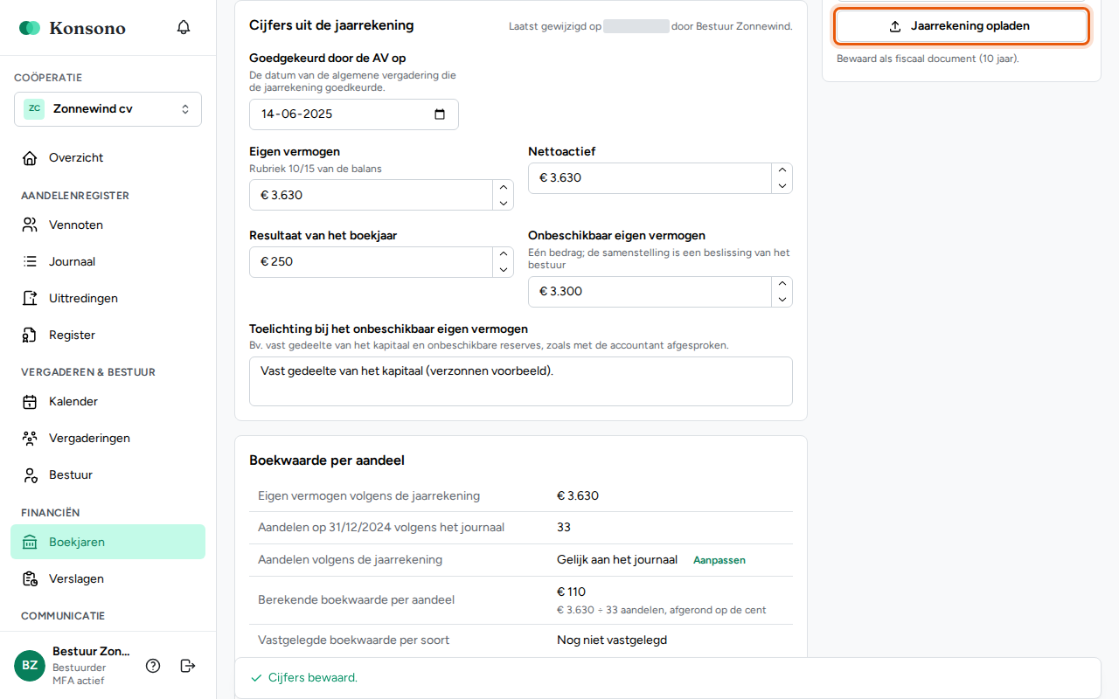The width and height of the screenshot is (1119, 699).
Task: Decrease Nettoactief value
Action: [782, 186]
